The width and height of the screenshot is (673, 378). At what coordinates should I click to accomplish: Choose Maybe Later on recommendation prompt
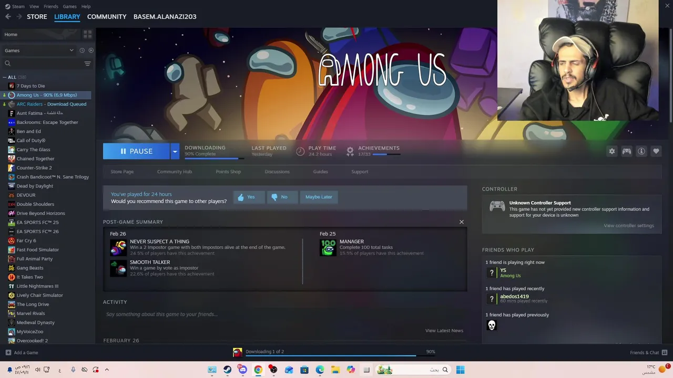pyautogui.click(x=319, y=197)
